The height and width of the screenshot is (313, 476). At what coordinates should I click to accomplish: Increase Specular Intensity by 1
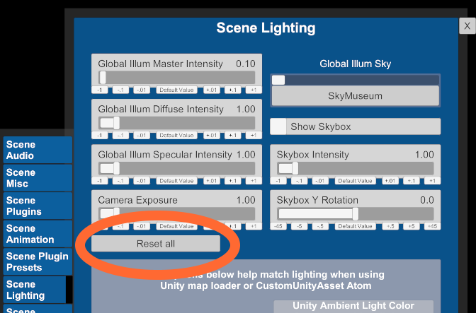click(x=254, y=181)
